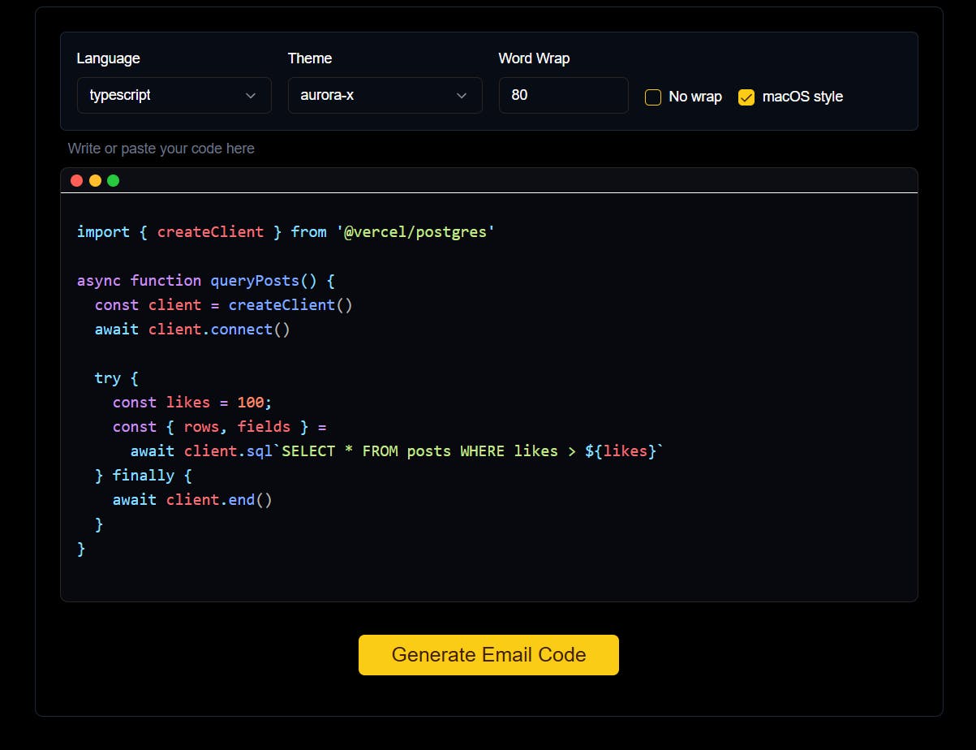The image size is (976, 750).
Task: Click the yellow macOS-style dot
Action: pyautogui.click(x=95, y=180)
